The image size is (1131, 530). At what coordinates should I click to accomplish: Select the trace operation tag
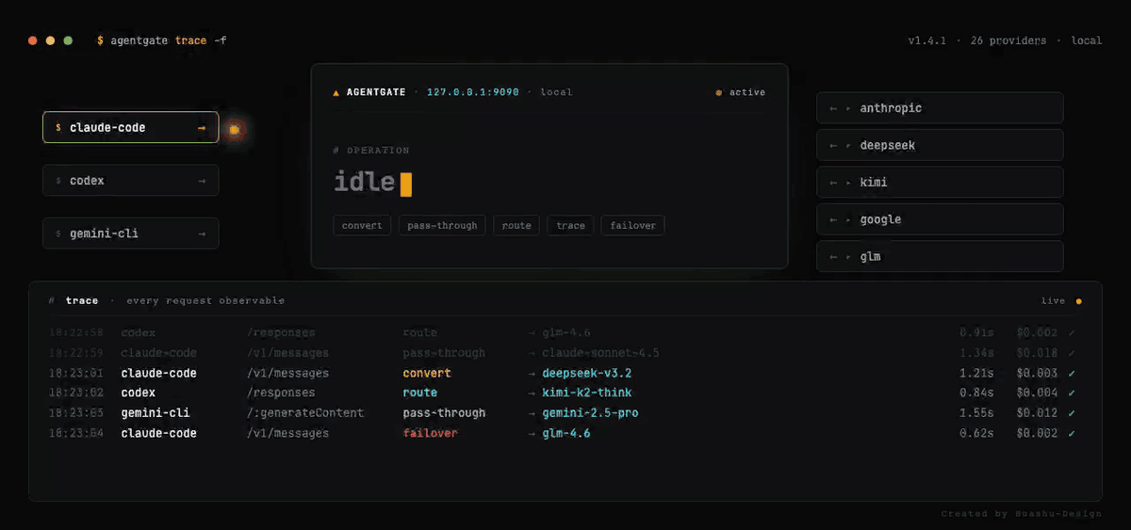tap(570, 225)
